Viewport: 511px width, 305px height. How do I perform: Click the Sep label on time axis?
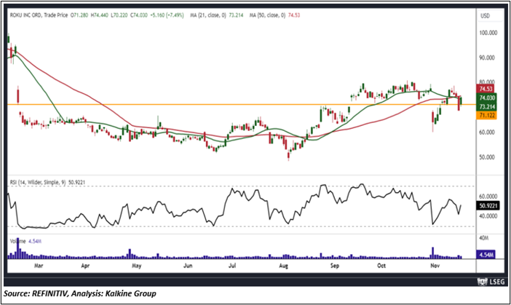click(335, 266)
